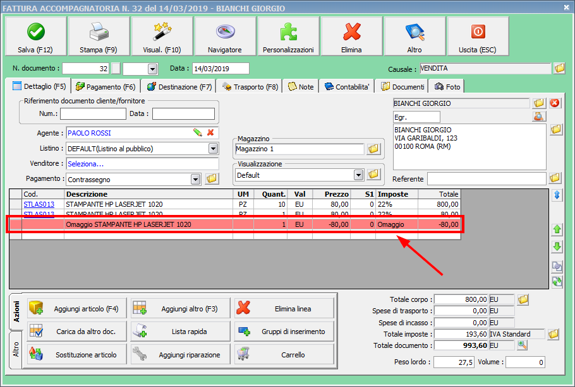Screen dimensions: 575x387
Task: Select the Omaggio STAMPANTE HP LASERJET row
Action: click(235, 224)
